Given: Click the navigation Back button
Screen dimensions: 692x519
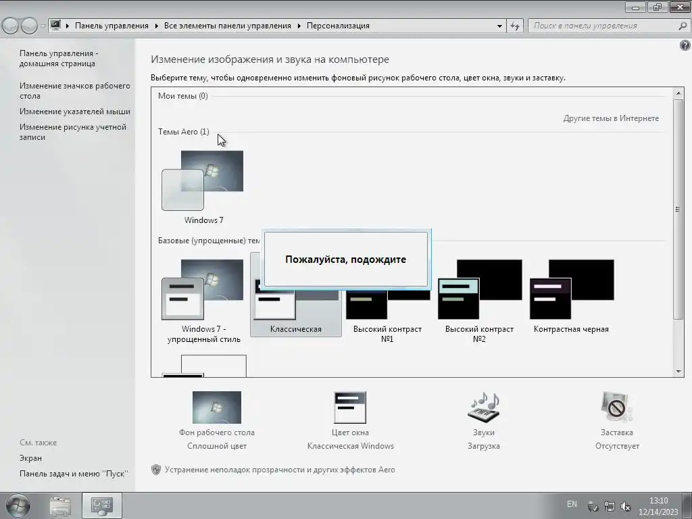Looking at the screenshot, I should tap(11, 26).
